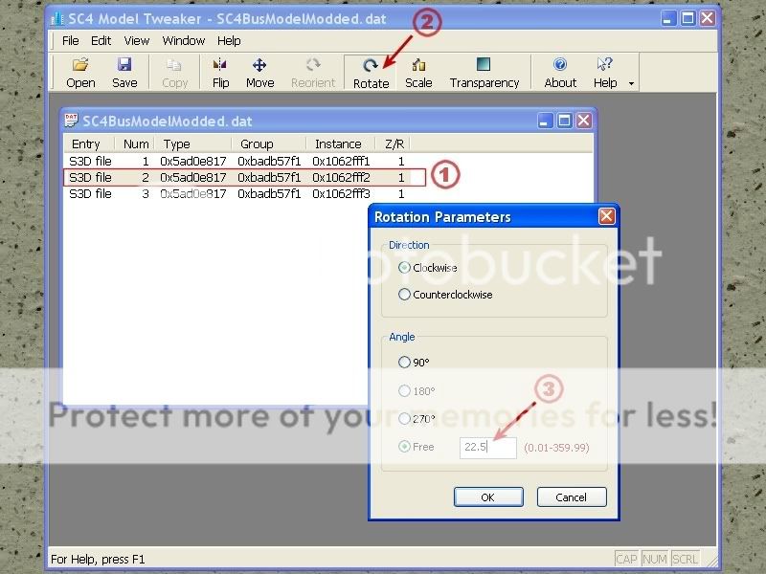Select the Scale tool
The image size is (766, 574).
coord(418,73)
